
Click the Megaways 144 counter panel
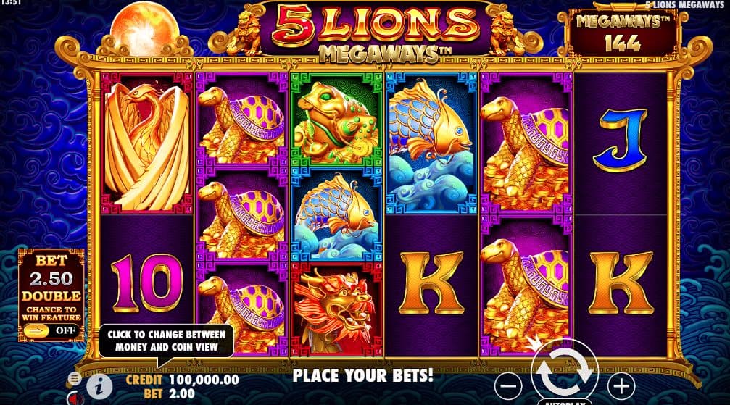click(x=623, y=33)
